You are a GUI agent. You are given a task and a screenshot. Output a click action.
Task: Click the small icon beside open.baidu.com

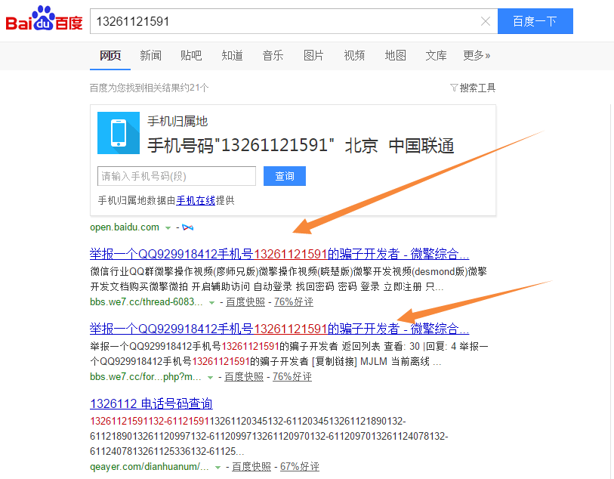(187, 227)
